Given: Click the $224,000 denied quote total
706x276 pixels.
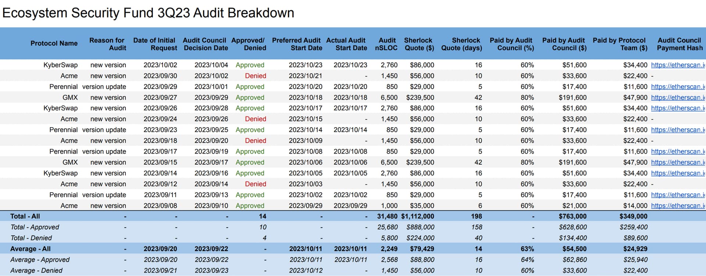Looking at the screenshot, I should point(420,238).
